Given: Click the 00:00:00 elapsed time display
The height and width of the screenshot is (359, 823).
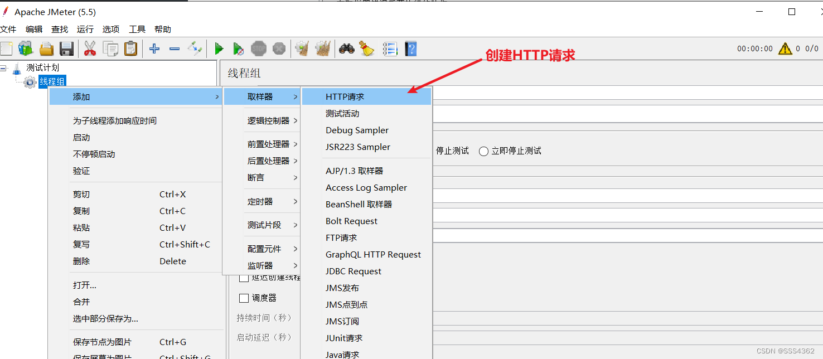Looking at the screenshot, I should point(755,48).
